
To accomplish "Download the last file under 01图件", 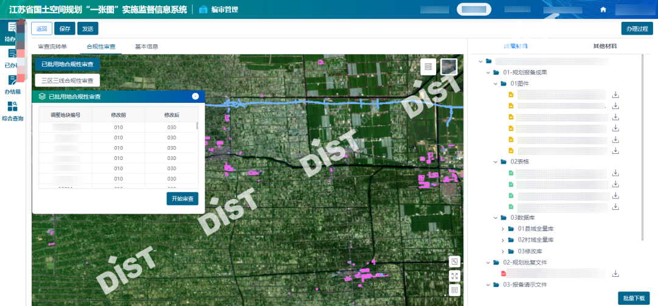I will click(x=615, y=150).
